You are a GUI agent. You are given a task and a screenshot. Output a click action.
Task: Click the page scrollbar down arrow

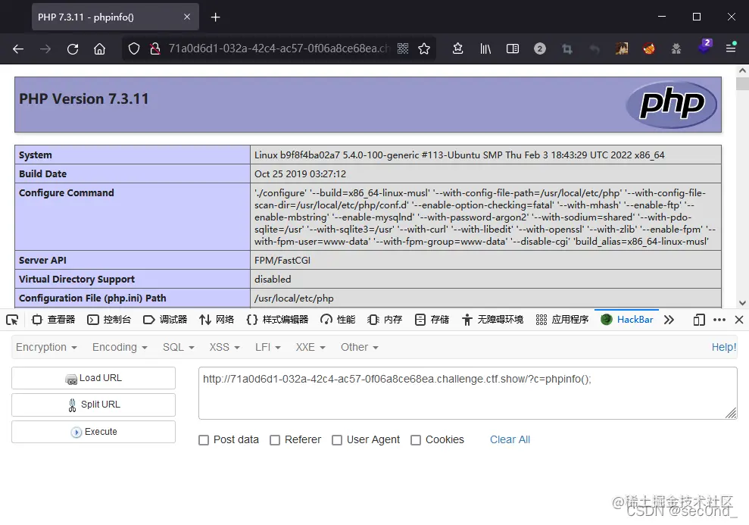(742, 303)
